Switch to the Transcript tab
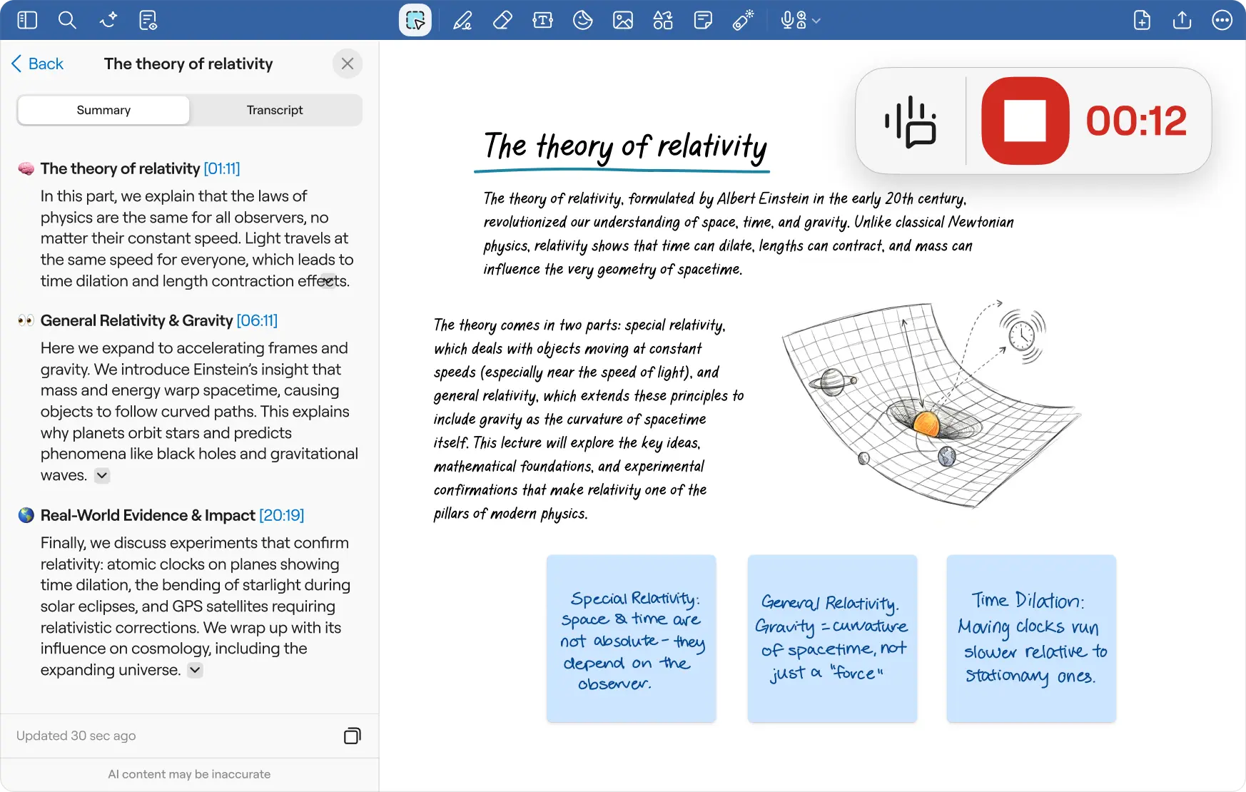Viewport: 1246px width, 792px height. [x=275, y=110]
